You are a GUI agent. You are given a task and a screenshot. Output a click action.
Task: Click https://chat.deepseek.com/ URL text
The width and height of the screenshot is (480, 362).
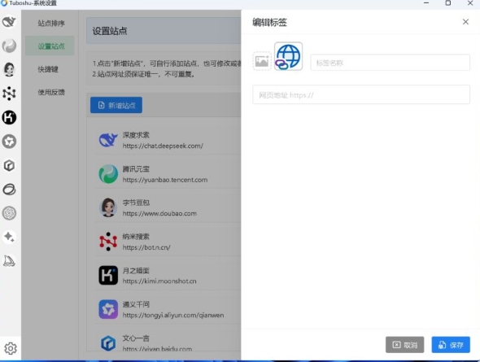163,146
